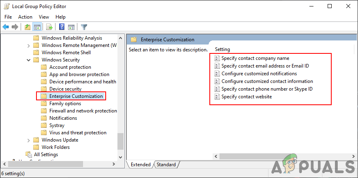Switch to the Standard tab
The width and height of the screenshot is (358, 178).
166,165
